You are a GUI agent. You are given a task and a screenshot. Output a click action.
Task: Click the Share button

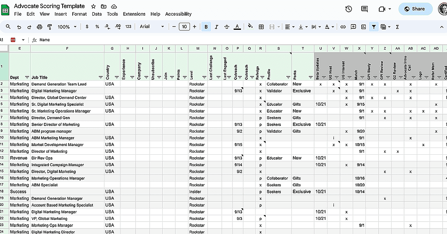[415, 9]
